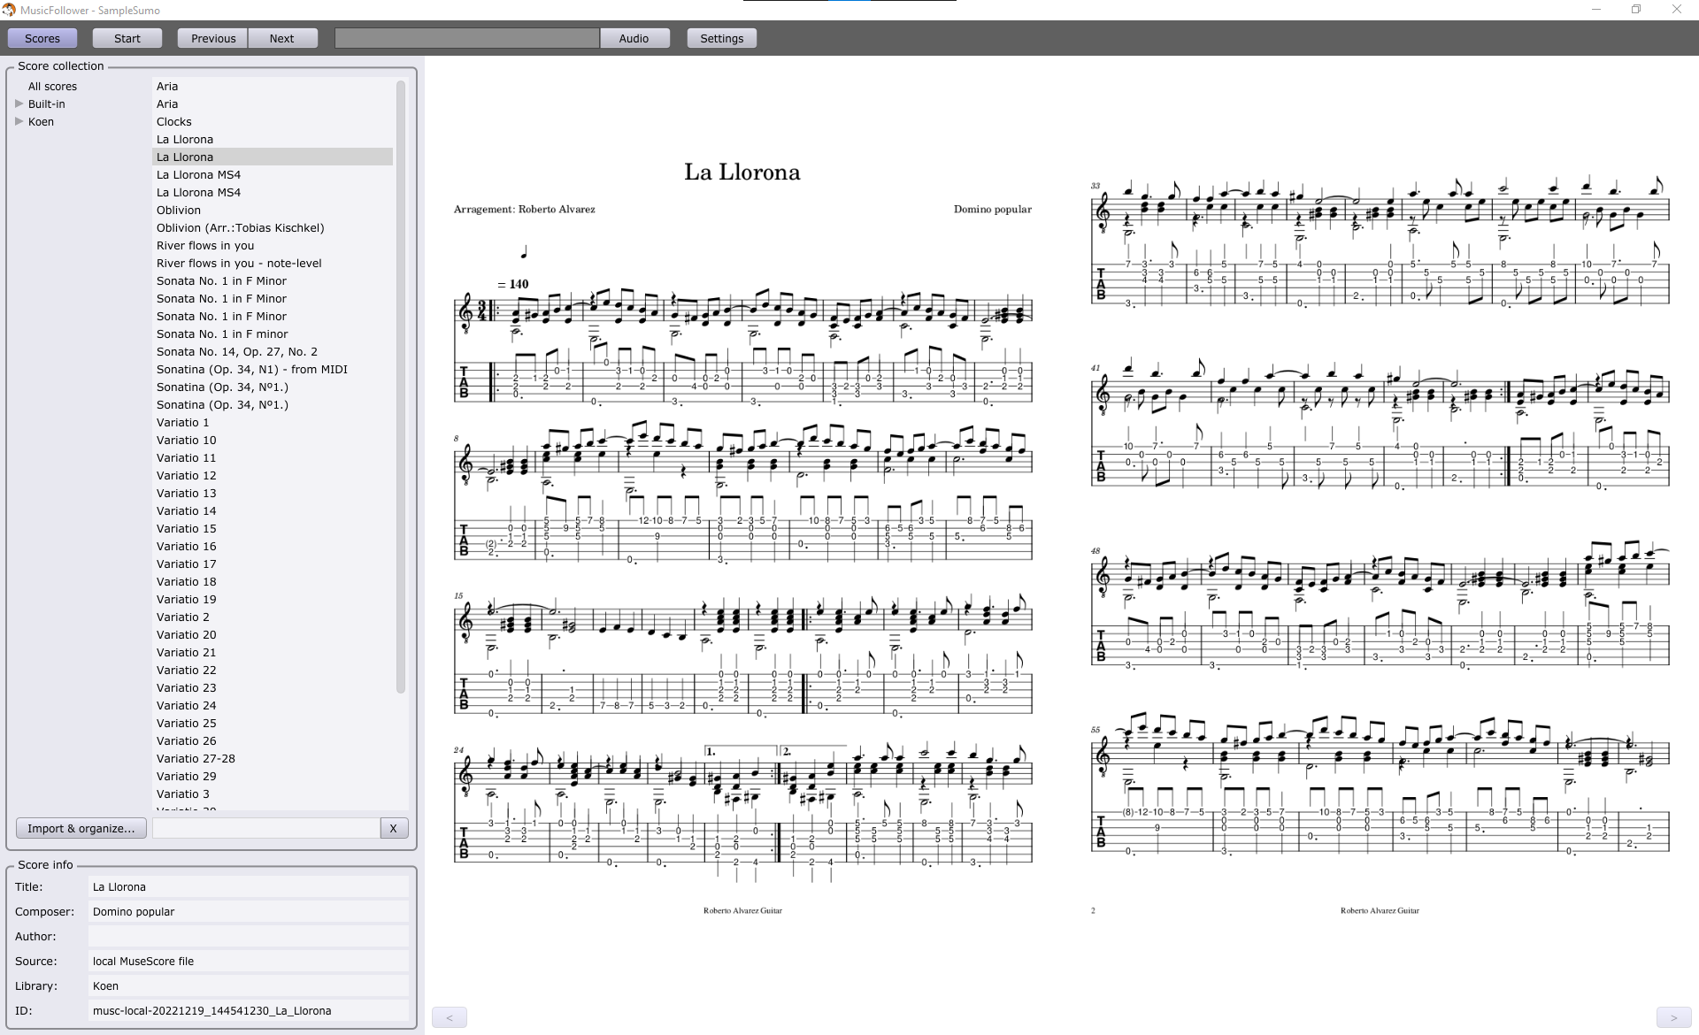Open the Scores view
Image resolution: width=1699 pixels, height=1035 pixels.
point(42,38)
